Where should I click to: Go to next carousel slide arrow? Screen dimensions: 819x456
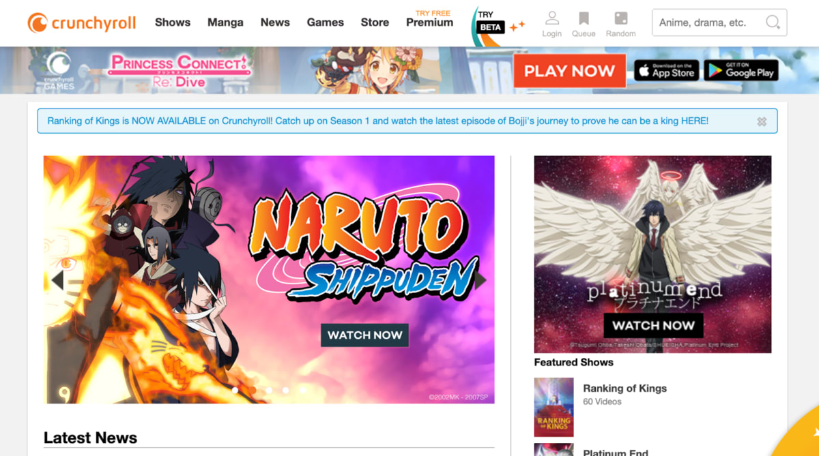[x=480, y=279]
